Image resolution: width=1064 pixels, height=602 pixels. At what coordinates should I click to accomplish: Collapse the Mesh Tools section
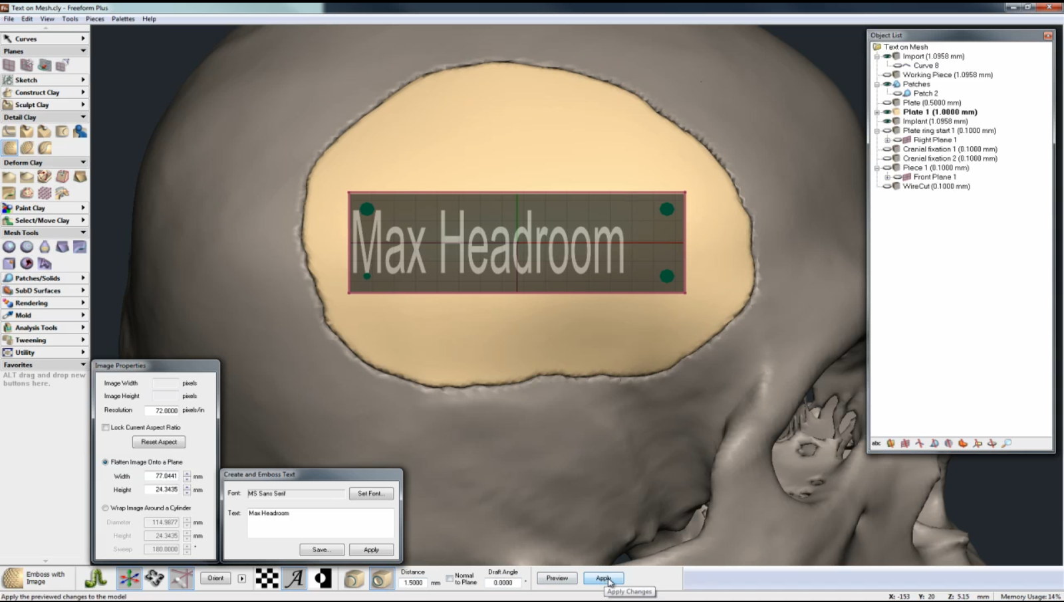(83, 233)
